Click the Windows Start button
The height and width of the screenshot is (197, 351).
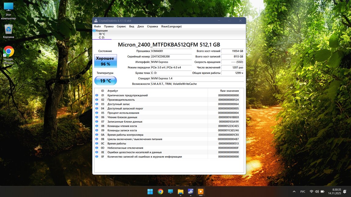click(150, 192)
